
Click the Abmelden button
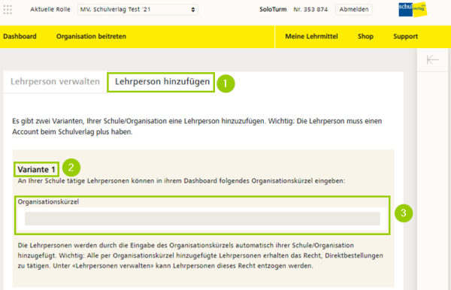tap(354, 10)
